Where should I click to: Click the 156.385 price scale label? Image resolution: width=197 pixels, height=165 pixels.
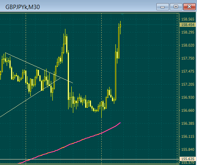coord(188,124)
